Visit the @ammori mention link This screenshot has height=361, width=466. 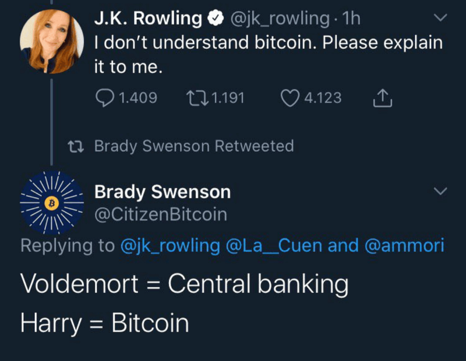[x=404, y=246]
